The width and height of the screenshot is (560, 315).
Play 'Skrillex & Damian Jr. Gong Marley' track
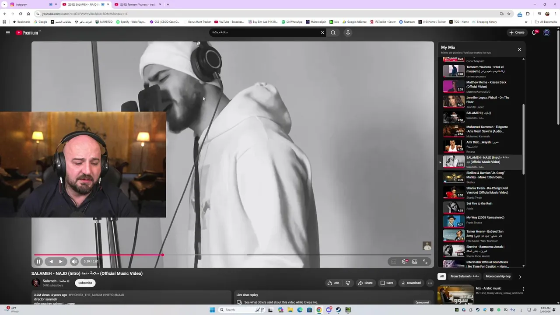tap(480, 177)
